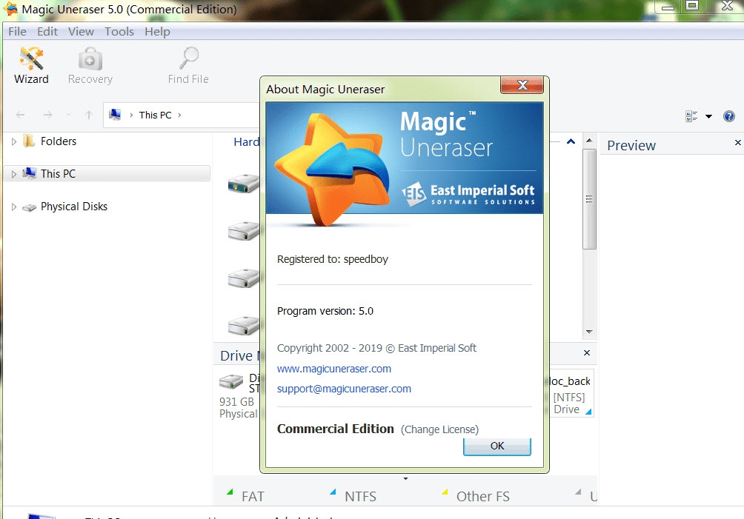The width and height of the screenshot is (744, 519).
Task: Click the Change License link
Action: pyautogui.click(x=439, y=429)
